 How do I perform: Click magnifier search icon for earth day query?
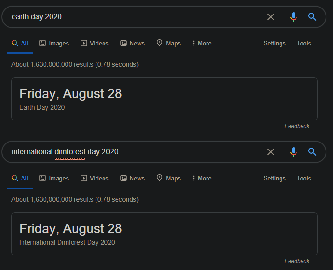[x=312, y=16]
